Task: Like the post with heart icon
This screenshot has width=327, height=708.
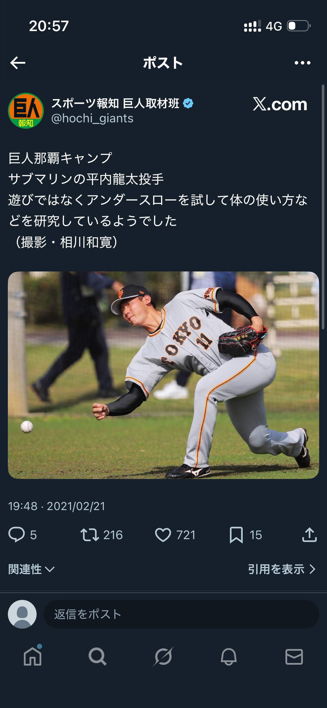Action: pos(163,535)
